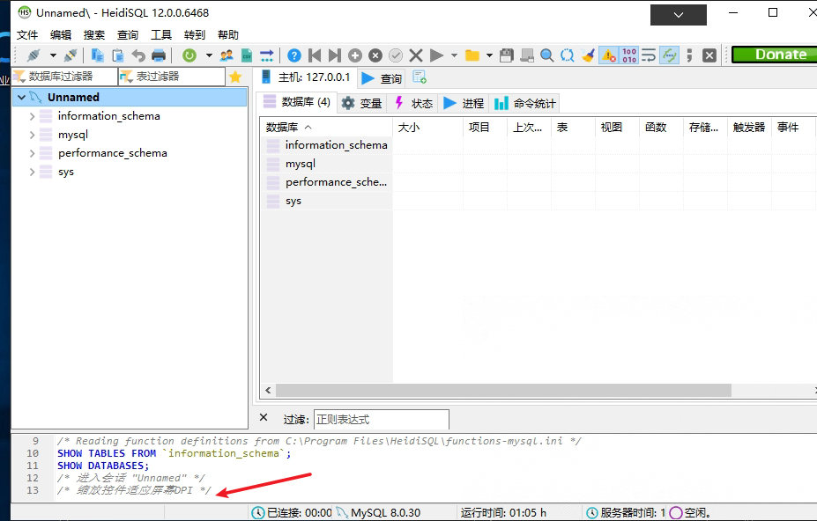Click the magnifier find text icon
This screenshot has height=521, width=817.
point(547,55)
